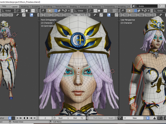Click the Start frame field

click(63, 118)
